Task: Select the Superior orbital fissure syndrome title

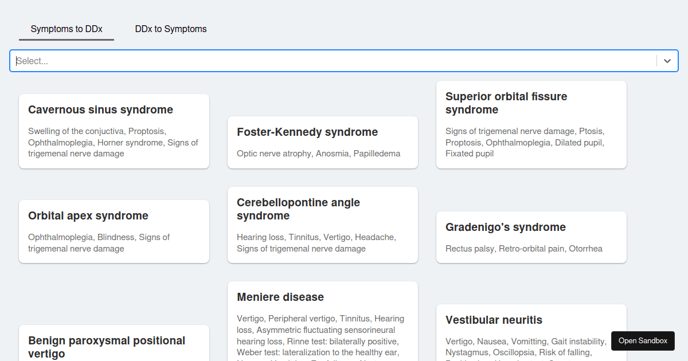Action: tap(506, 103)
